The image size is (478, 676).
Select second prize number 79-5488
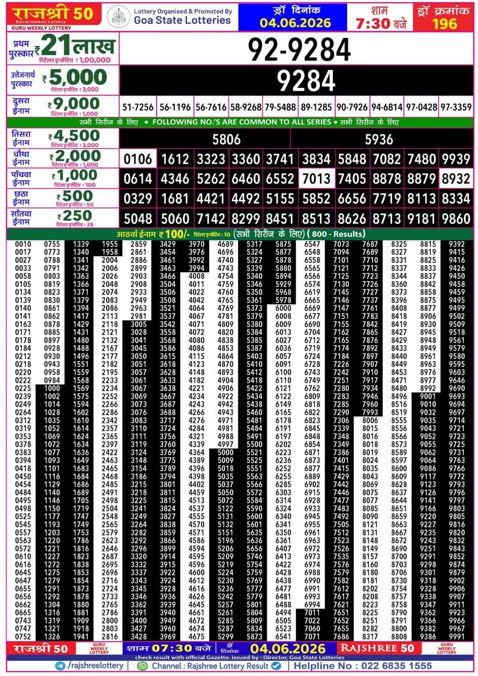click(280, 107)
